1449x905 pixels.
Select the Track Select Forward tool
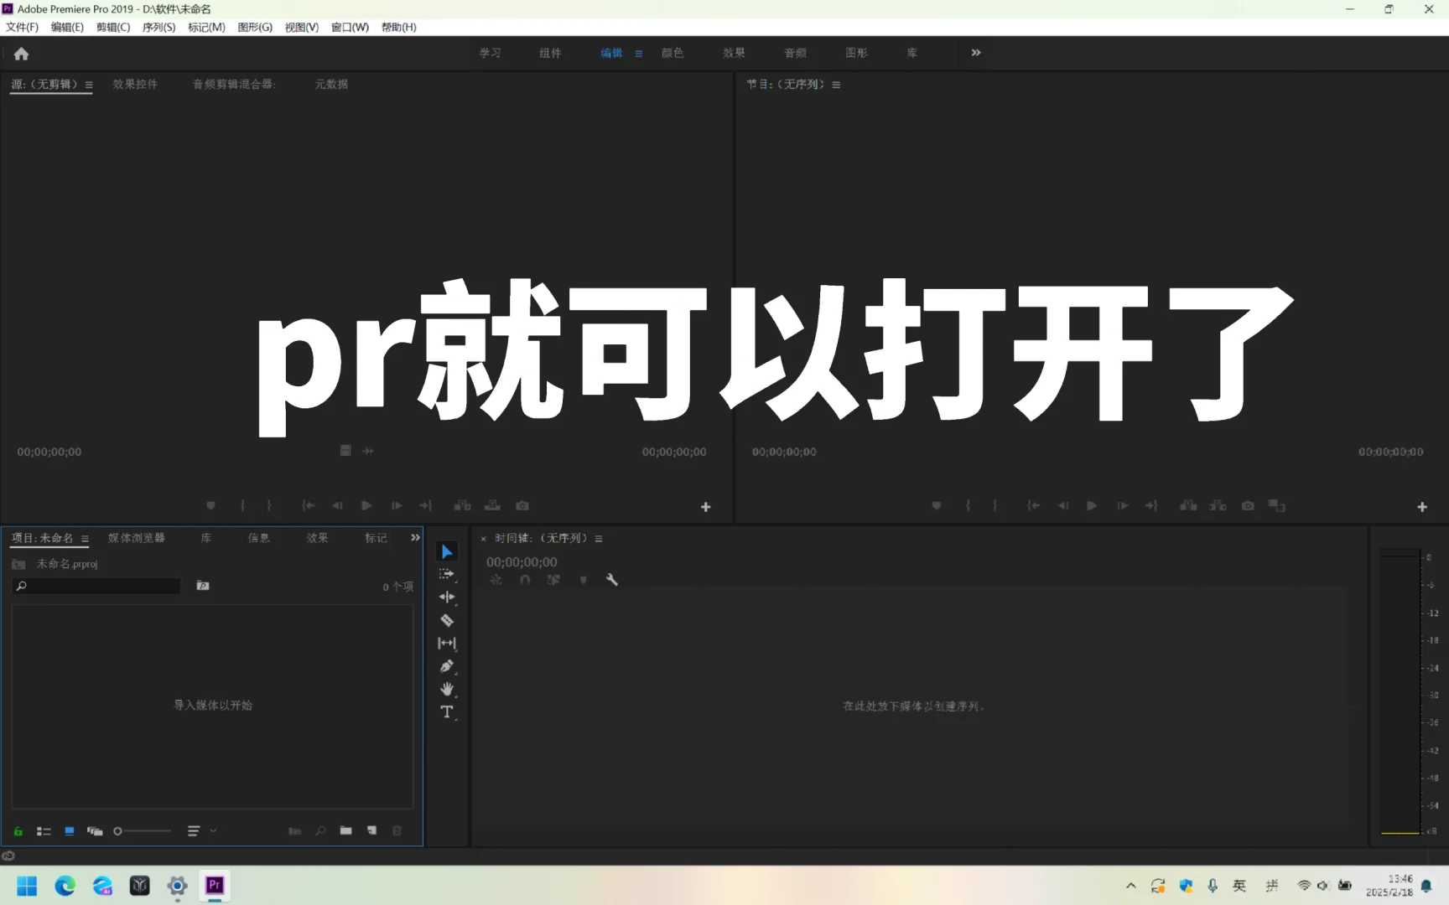click(447, 573)
